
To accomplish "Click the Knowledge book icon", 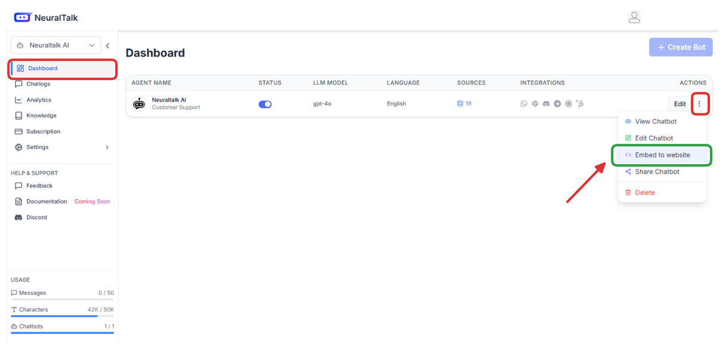I will tap(18, 116).
